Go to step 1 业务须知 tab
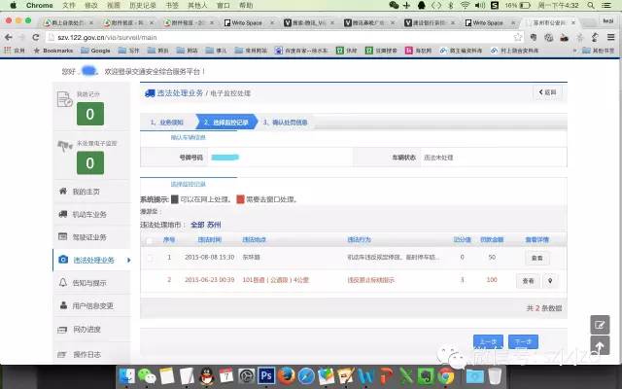Viewport: 622px width, 389px height. point(167,123)
